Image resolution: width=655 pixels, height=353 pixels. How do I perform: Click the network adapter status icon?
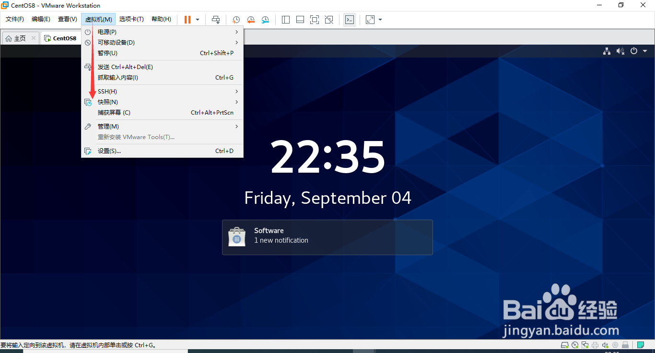click(x=585, y=345)
